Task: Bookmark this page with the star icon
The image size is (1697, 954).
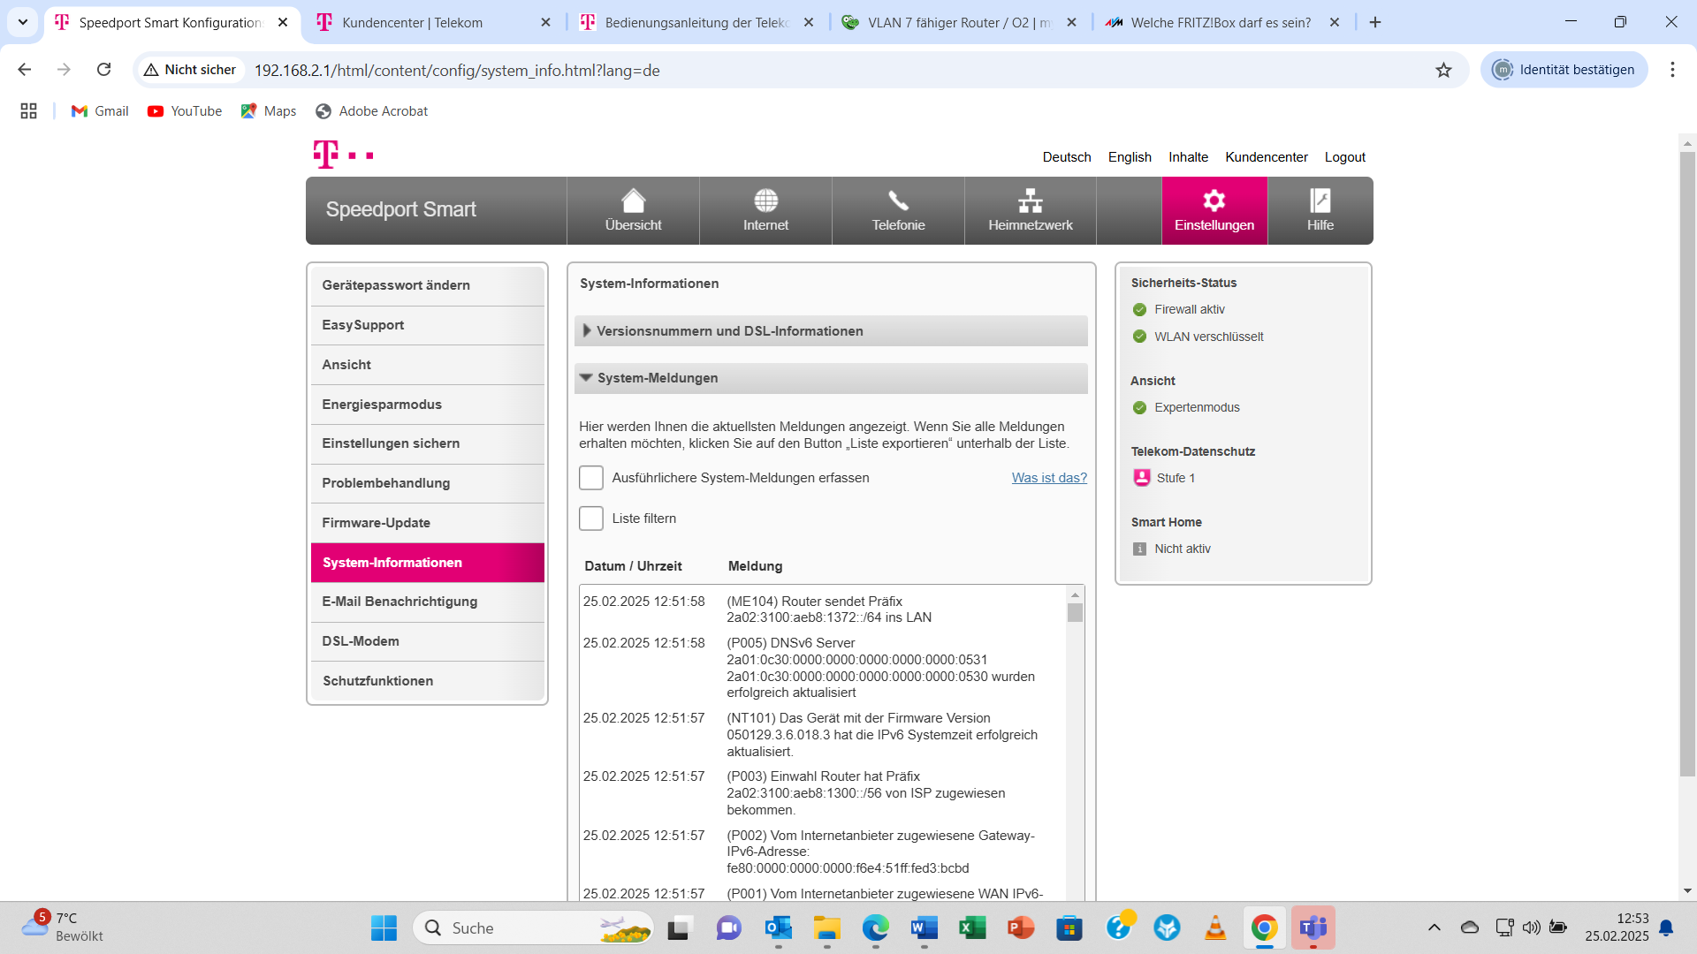Action: tap(1443, 70)
